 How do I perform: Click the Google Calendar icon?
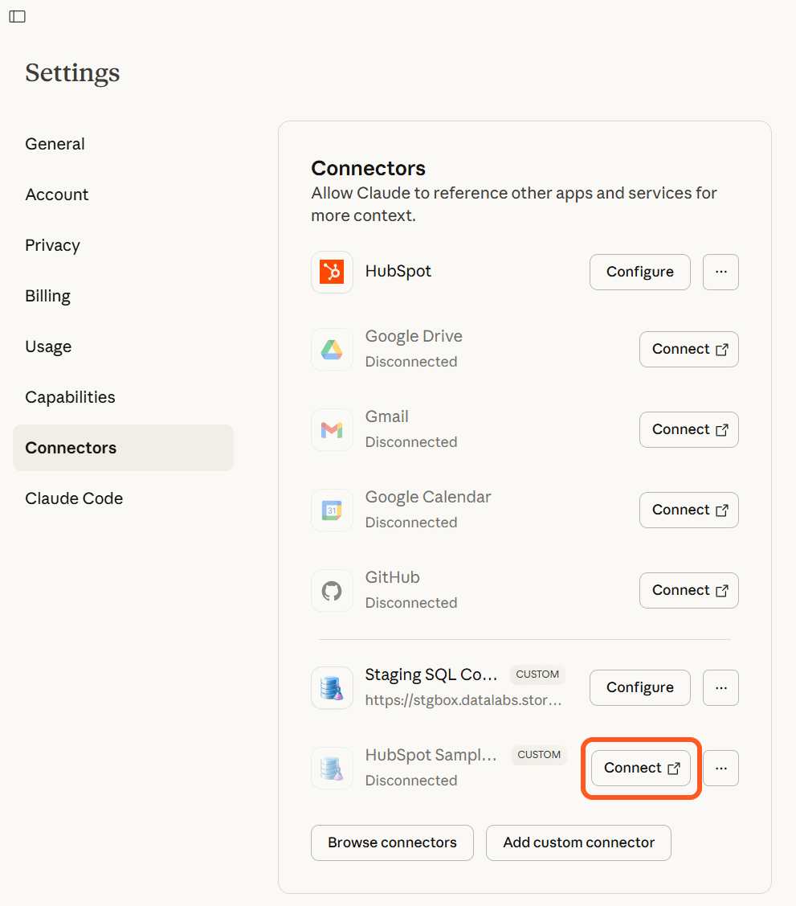tap(332, 510)
